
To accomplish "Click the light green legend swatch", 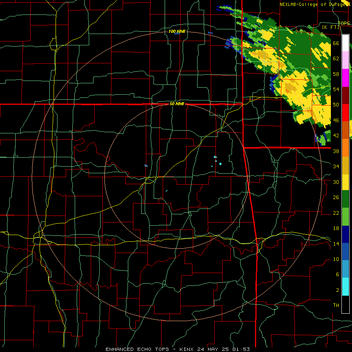I will (x=345, y=217).
